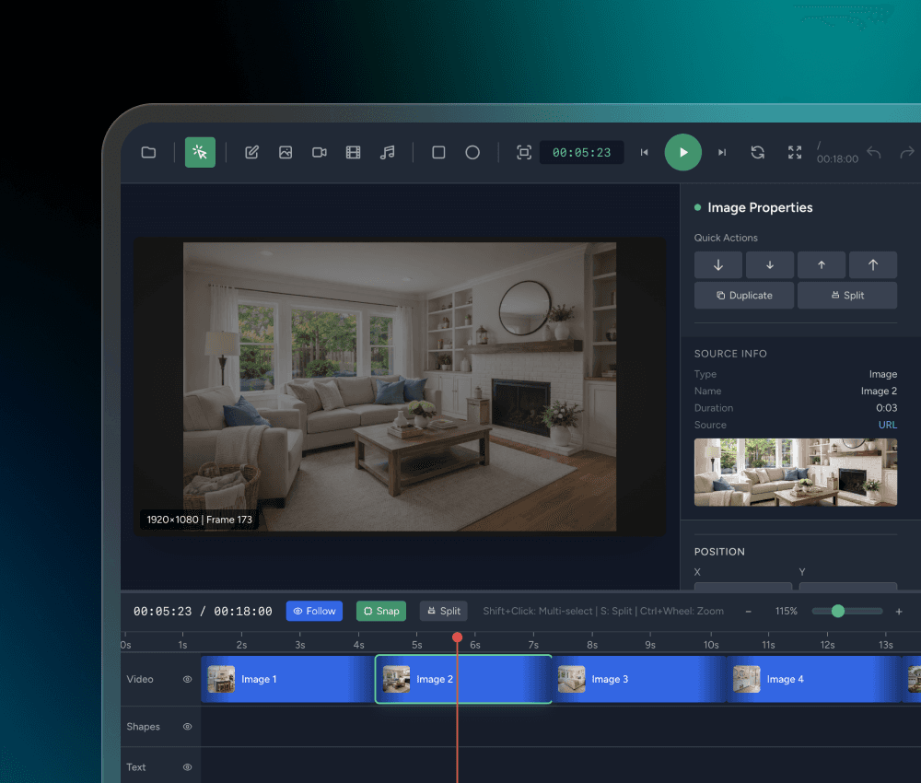Click the source image thumbnail in properties
This screenshot has height=783, width=921.
click(x=796, y=473)
